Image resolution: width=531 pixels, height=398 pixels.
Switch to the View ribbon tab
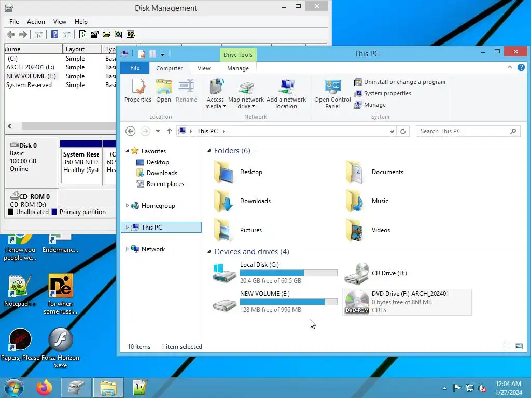pos(204,68)
